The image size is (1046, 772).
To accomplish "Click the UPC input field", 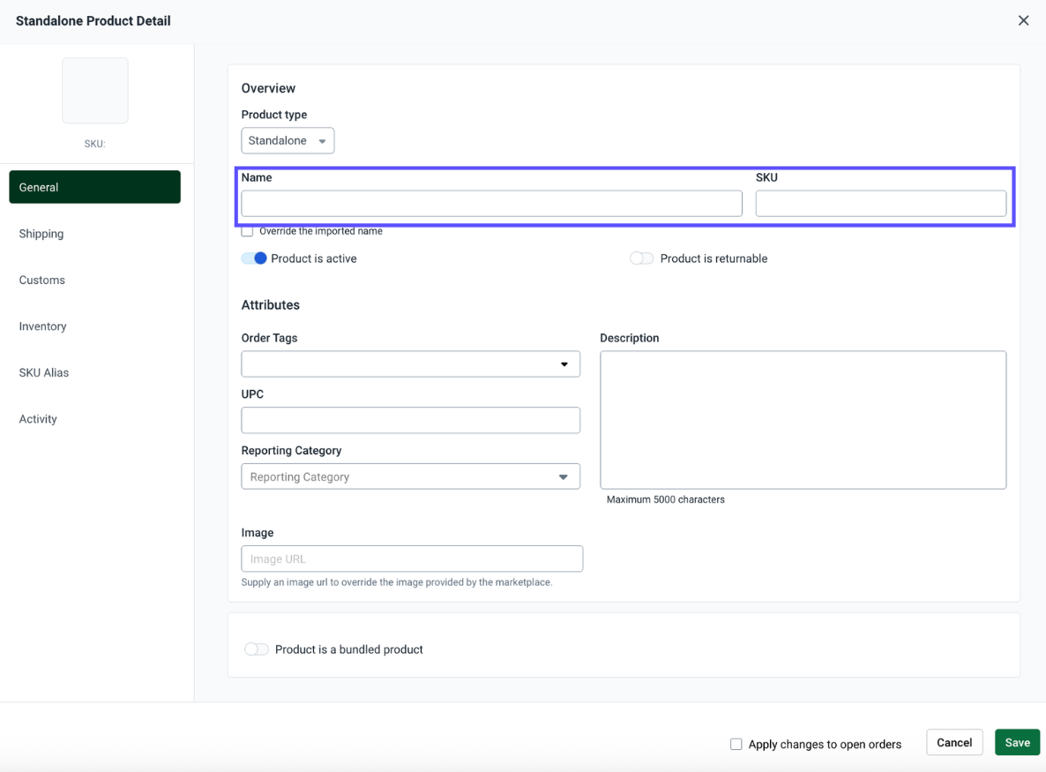I will (410, 420).
